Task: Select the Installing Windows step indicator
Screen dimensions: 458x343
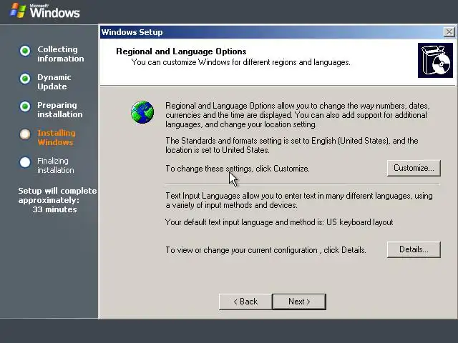Action: [25, 134]
